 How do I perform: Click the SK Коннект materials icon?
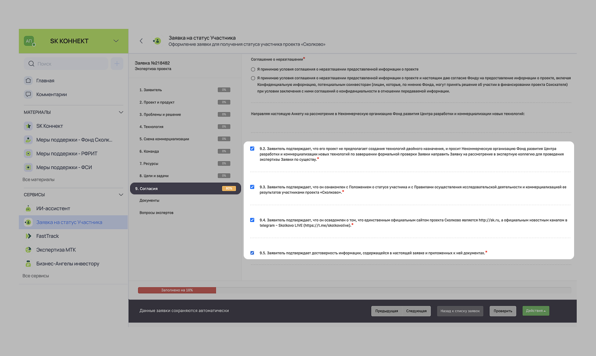pyautogui.click(x=28, y=126)
